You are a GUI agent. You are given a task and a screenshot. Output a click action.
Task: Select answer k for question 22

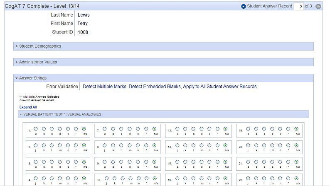click(x=256, y=179)
